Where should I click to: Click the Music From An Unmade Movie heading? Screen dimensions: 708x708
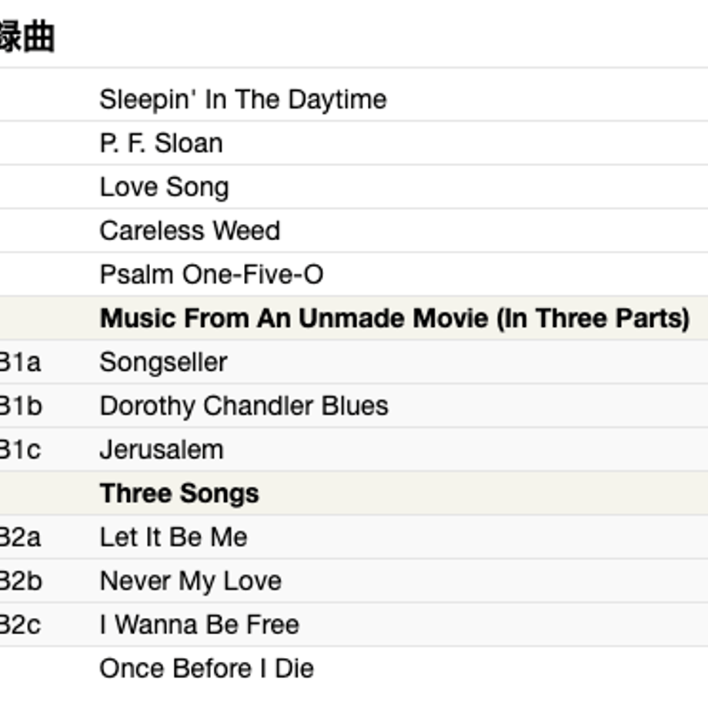point(395,319)
